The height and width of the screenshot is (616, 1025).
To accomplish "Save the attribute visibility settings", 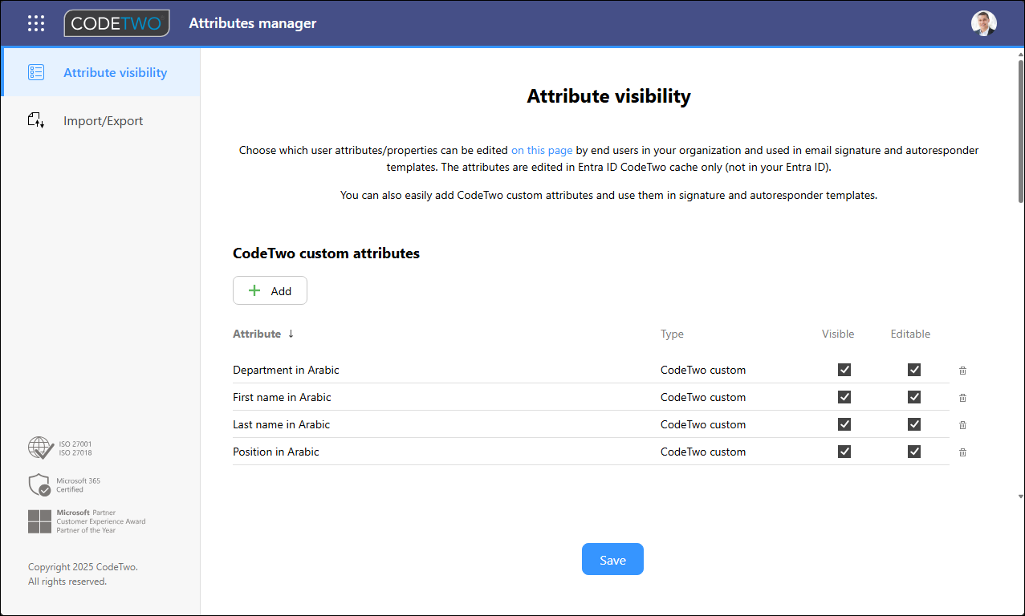I will click(x=612, y=560).
